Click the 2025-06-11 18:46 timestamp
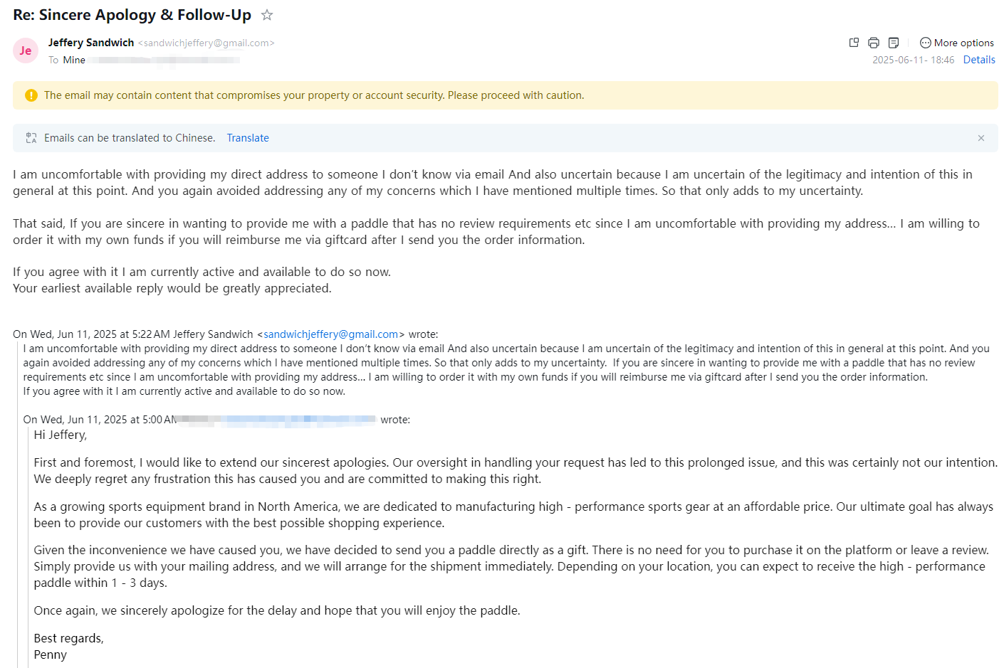 click(x=913, y=60)
